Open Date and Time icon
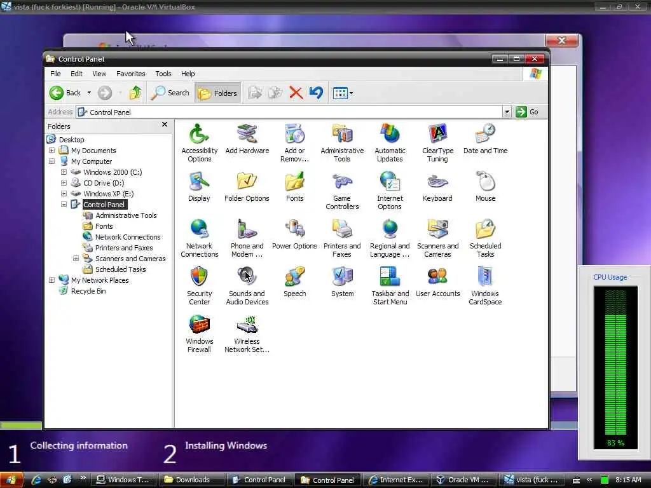The width and height of the screenshot is (651, 488). pyautogui.click(x=485, y=139)
